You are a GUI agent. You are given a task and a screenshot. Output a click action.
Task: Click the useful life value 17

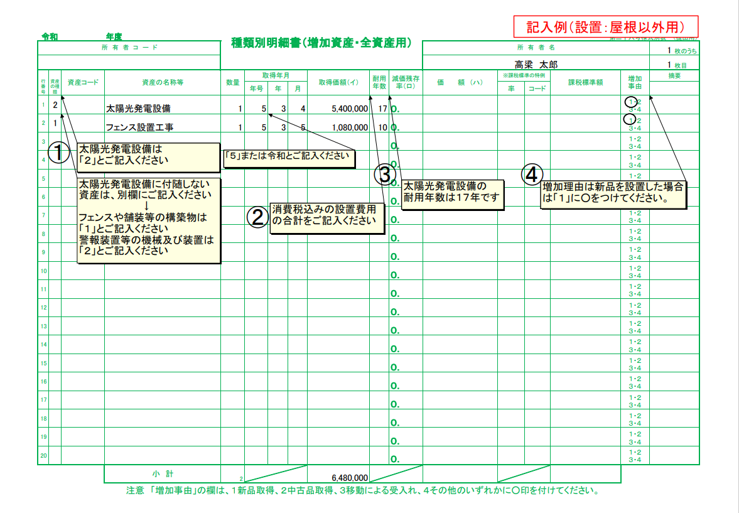point(382,109)
